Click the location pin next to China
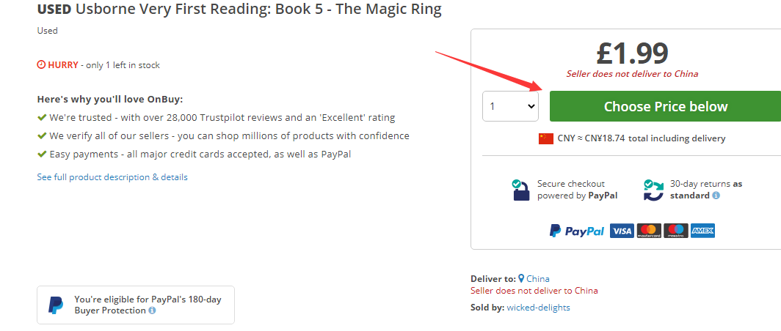This screenshot has width=781, height=331. [521, 278]
